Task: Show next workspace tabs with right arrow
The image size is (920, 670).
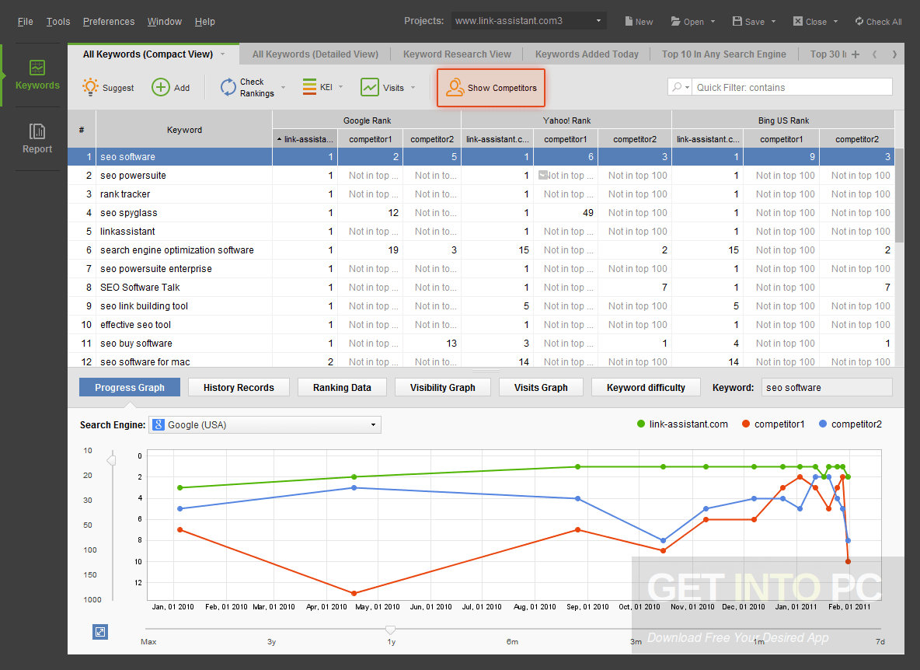Action: pos(894,54)
